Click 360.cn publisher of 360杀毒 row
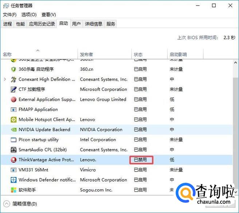 pyautogui.click(x=87, y=69)
